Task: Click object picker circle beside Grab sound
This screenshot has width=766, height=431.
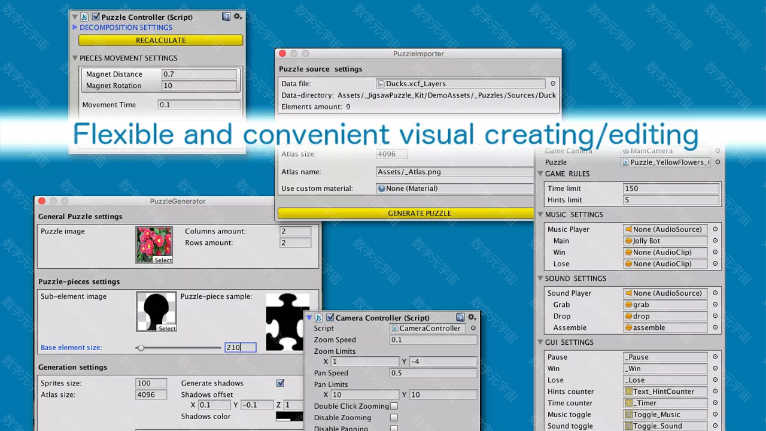Action: pos(715,305)
